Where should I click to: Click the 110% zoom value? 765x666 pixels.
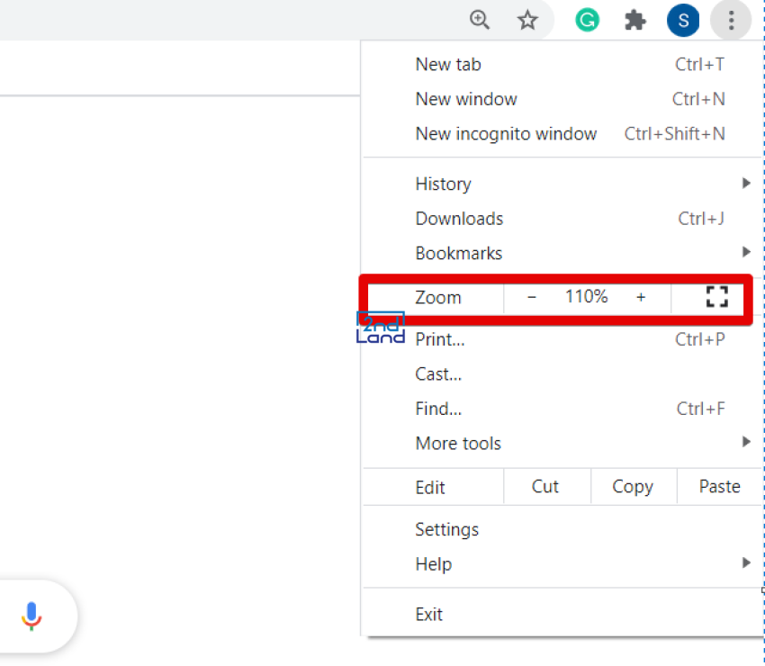(587, 296)
